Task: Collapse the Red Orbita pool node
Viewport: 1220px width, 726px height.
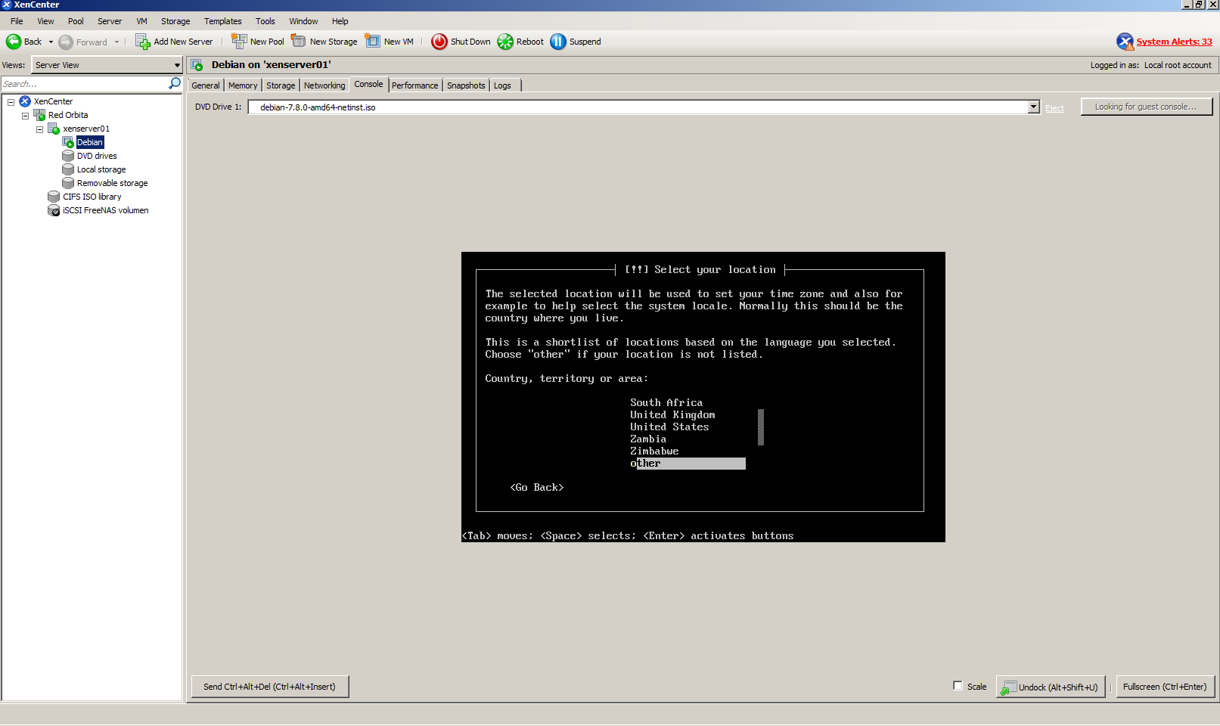Action: (x=25, y=116)
